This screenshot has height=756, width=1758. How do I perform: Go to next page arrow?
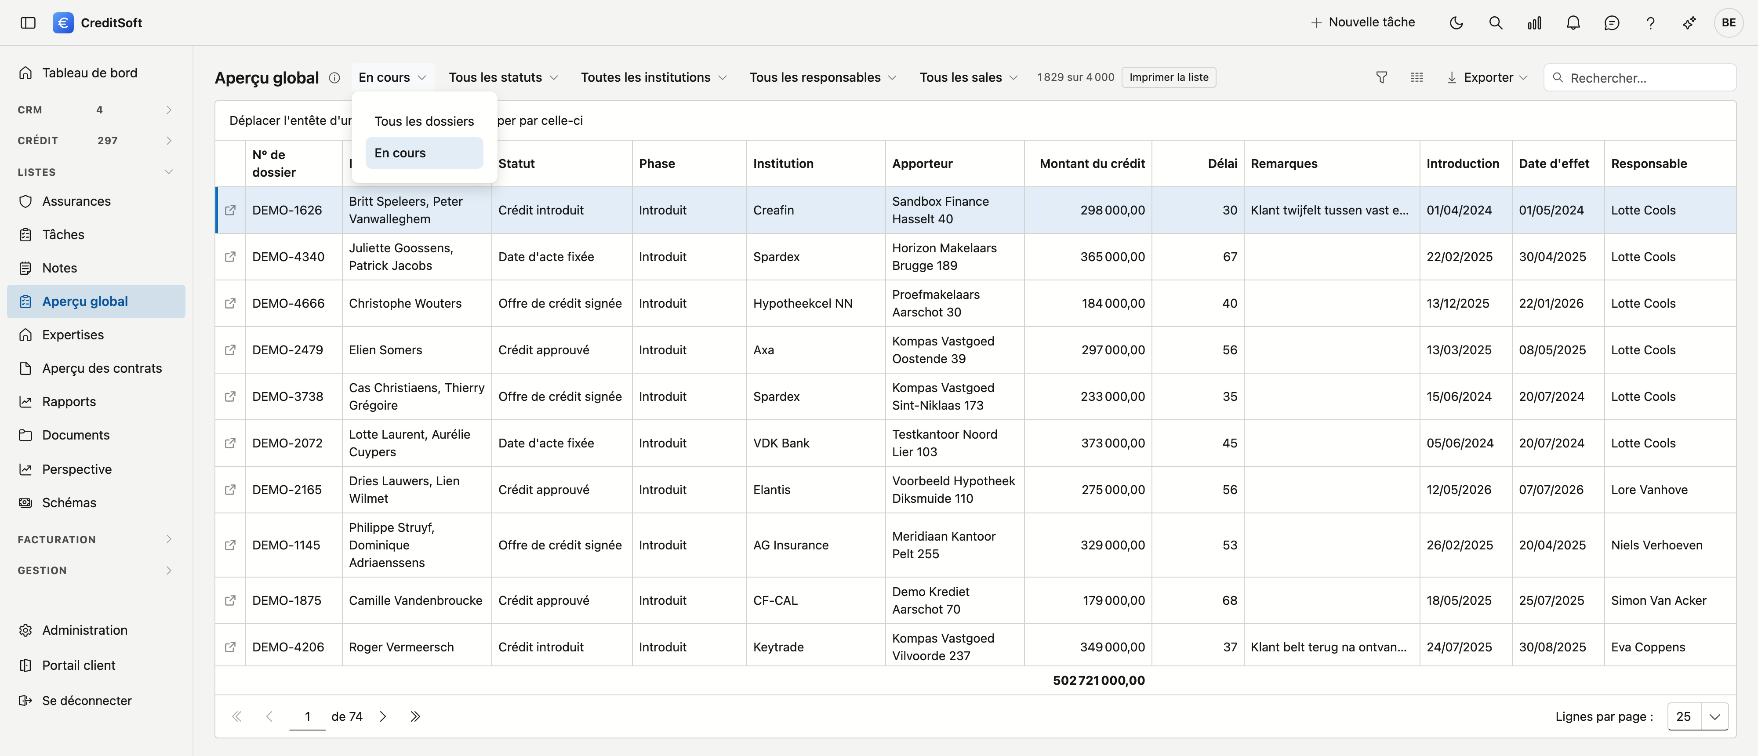coord(383,716)
